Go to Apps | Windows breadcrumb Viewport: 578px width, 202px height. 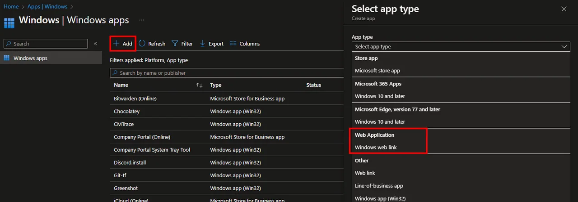point(47,7)
